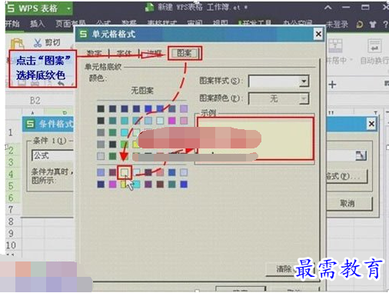Pick the bright cyan swatch in the third palette row
This screenshot has width=389, height=293.
click(125, 132)
